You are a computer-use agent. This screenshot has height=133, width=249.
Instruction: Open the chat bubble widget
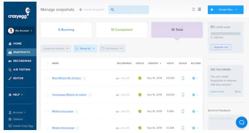(x=241, y=122)
